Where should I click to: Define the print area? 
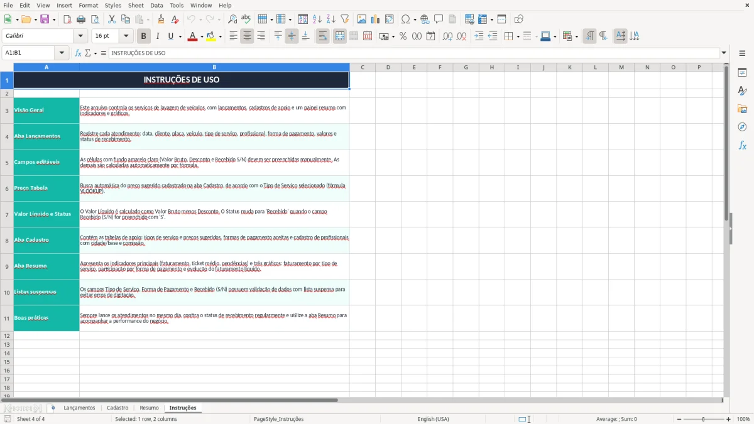[469, 19]
